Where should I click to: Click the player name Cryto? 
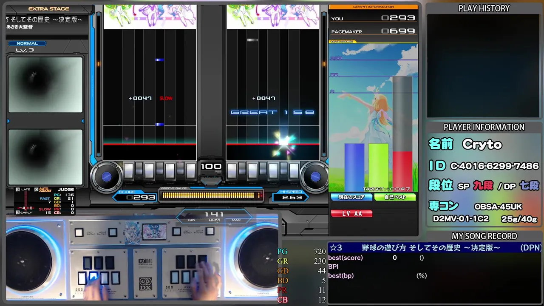coord(482,144)
